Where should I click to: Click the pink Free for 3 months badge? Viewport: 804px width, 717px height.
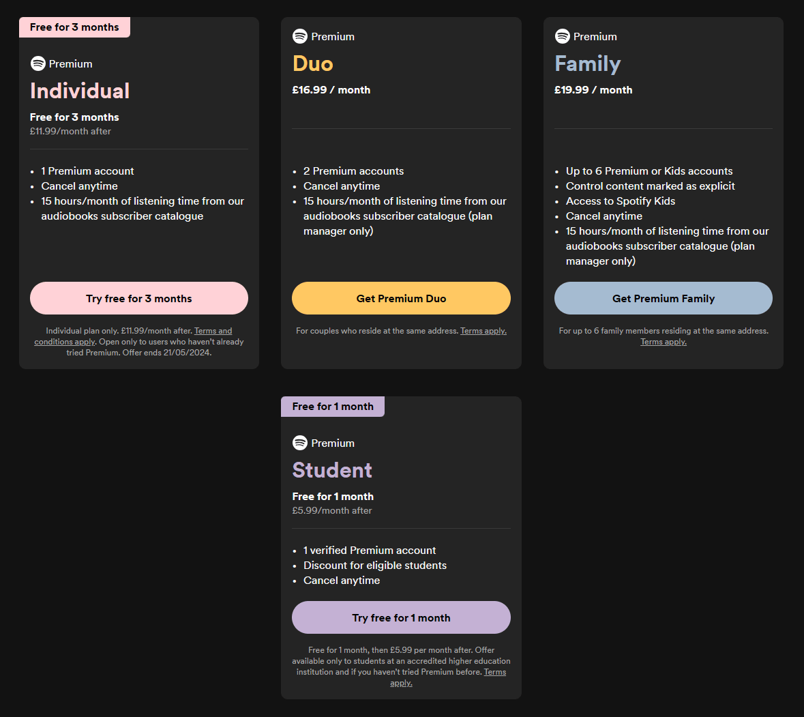tap(74, 27)
